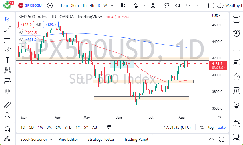Select the trend line drawing tool
Viewport: 243px width, 145px height.
click(7, 29)
